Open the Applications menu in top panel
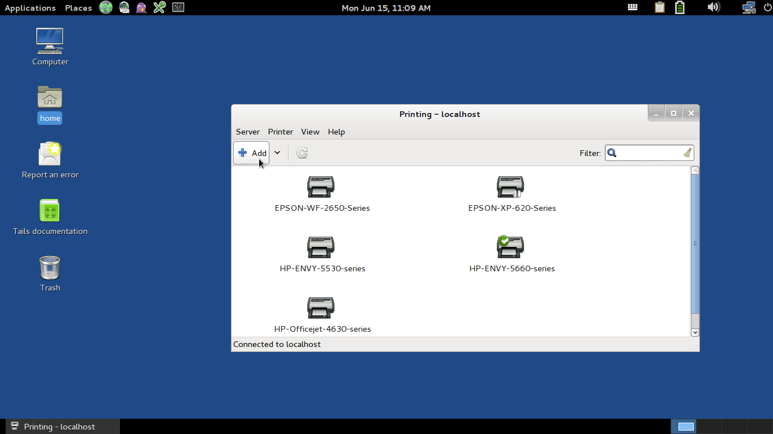Image resolution: width=773 pixels, height=434 pixels. click(30, 8)
